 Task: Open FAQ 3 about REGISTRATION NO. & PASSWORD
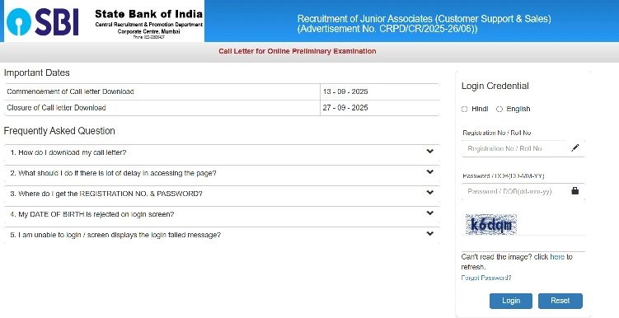tap(222, 194)
